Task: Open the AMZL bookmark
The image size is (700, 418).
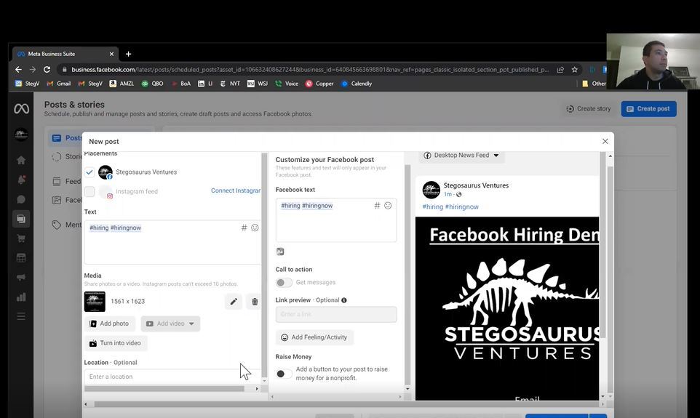Action: coord(122,84)
